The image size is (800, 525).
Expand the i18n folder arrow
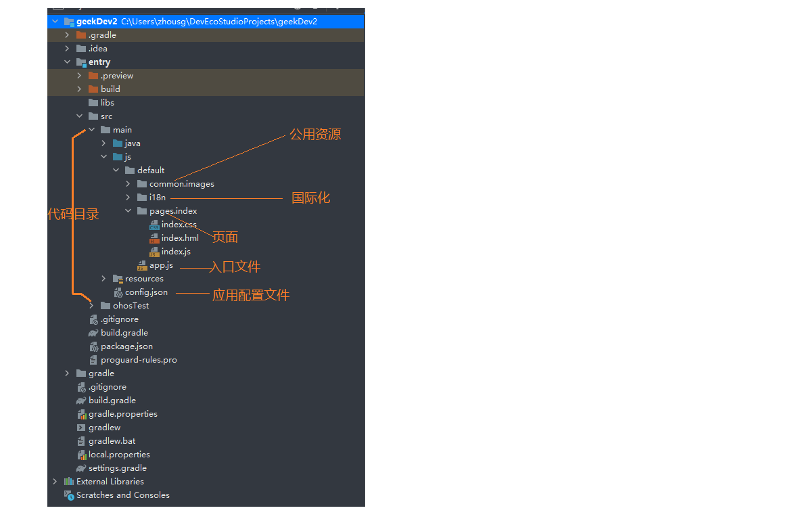pyautogui.click(x=128, y=198)
